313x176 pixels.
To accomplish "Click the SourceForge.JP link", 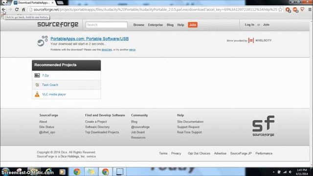I will [241, 153].
